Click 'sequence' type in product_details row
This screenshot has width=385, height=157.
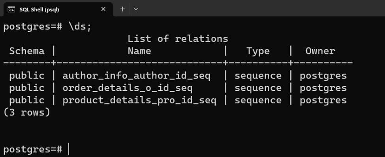pyautogui.click(x=258, y=101)
